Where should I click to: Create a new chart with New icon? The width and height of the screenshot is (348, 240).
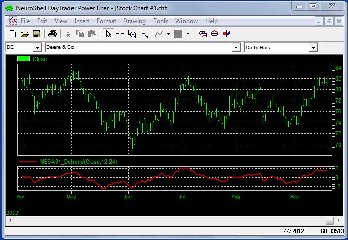pyautogui.click(x=13, y=34)
